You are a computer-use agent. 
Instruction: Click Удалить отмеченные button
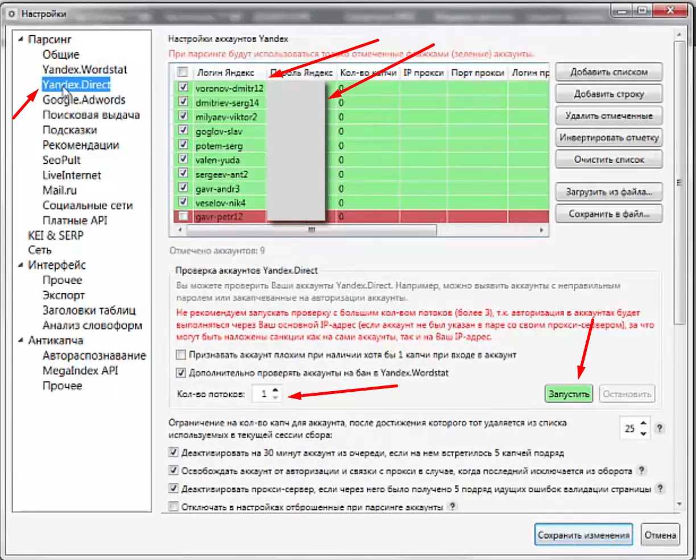(x=609, y=116)
